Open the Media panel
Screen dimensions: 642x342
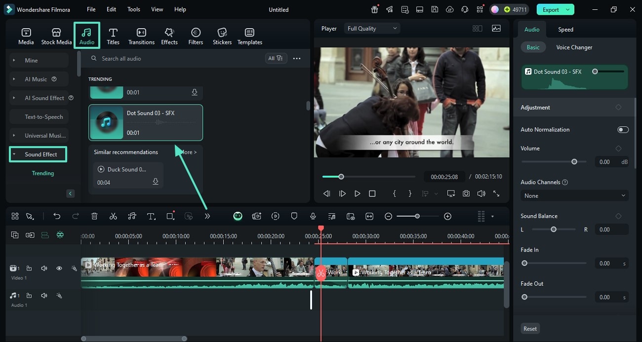point(26,36)
